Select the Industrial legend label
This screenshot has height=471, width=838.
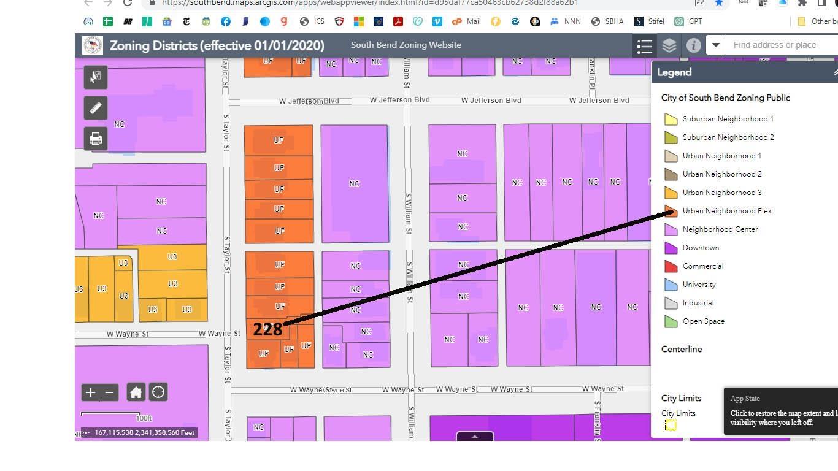698,303
